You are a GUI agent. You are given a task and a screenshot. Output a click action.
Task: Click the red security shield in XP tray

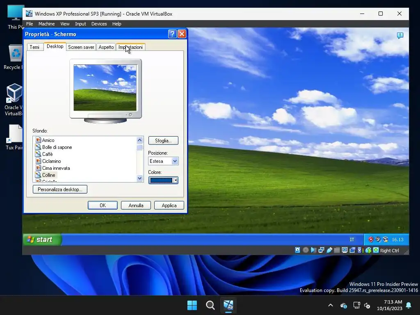(x=371, y=240)
